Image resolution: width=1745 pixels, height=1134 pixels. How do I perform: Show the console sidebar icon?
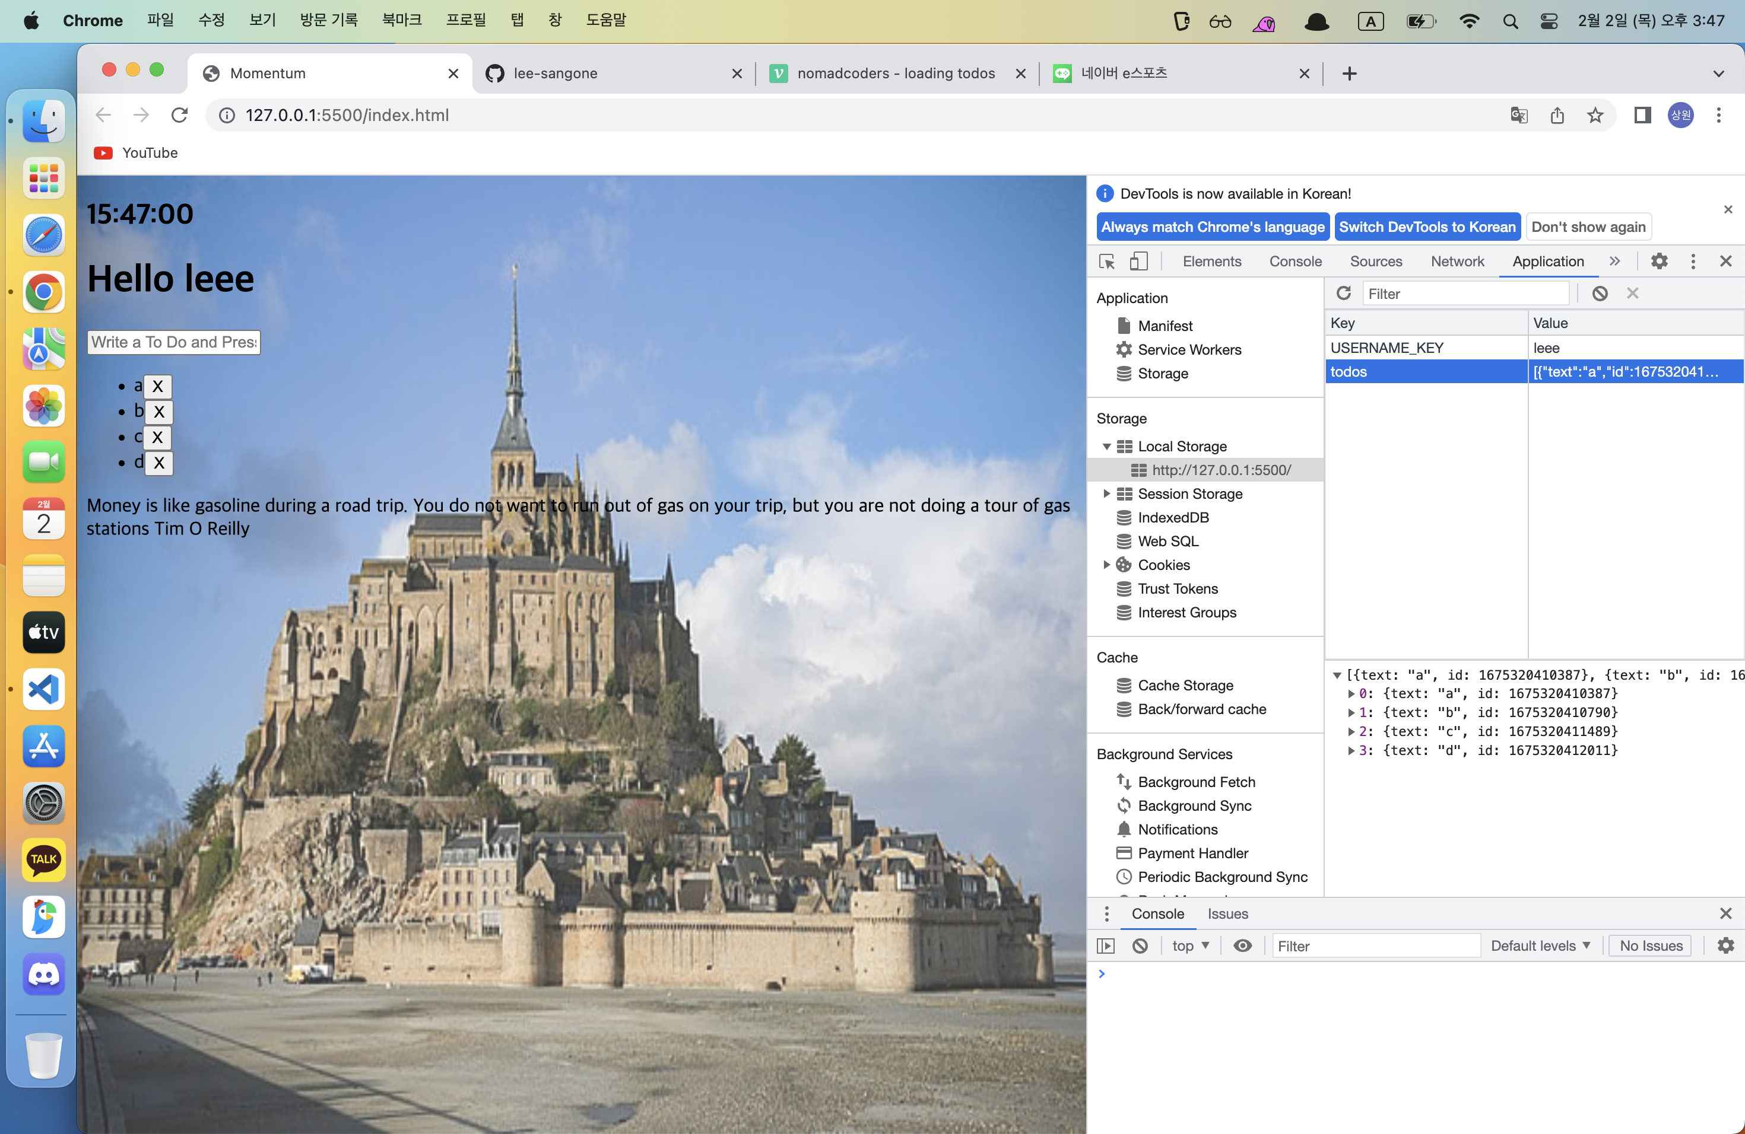pyautogui.click(x=1106, y=946)
